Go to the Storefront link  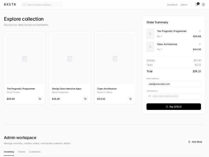coord(172,5)
